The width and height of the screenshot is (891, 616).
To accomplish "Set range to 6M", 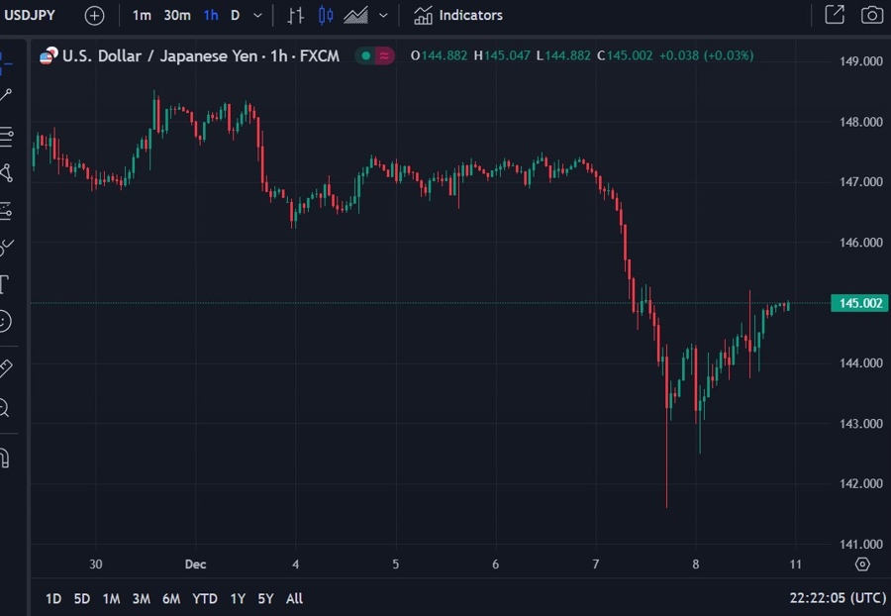I will pyautogui.click(x=171, y=599).
